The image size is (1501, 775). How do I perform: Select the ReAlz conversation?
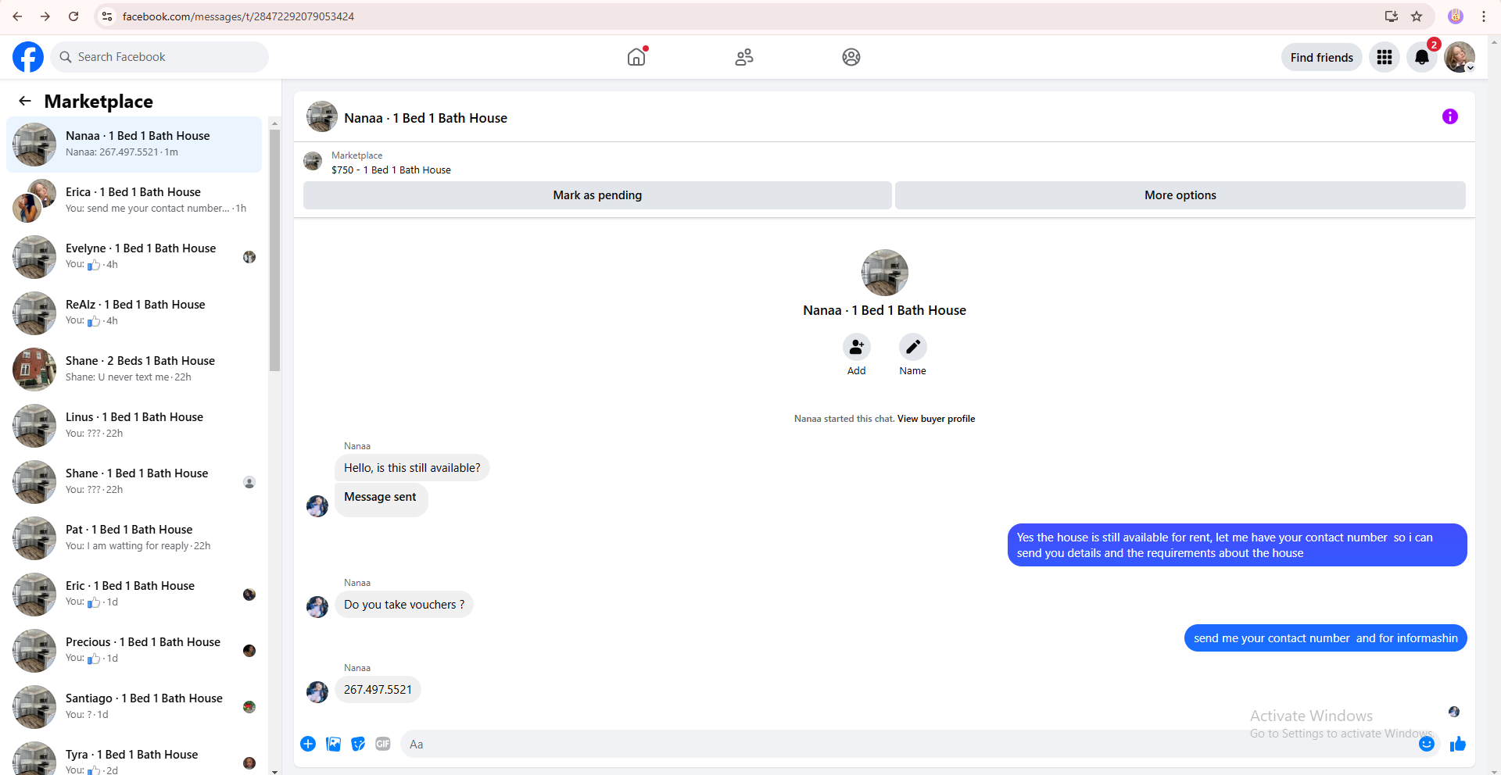point(134,313)
